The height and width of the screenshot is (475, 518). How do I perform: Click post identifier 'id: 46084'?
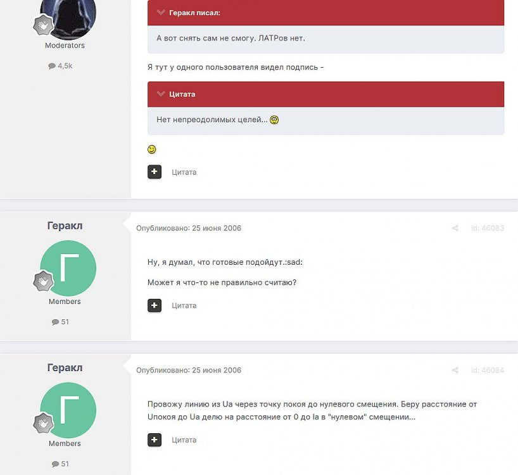[x=488, y=370]
